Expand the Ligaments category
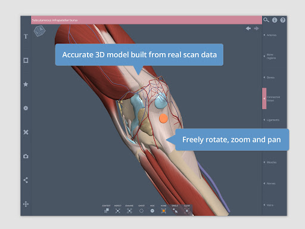Viewport: 305px width, 229px height. coord(272,120)
